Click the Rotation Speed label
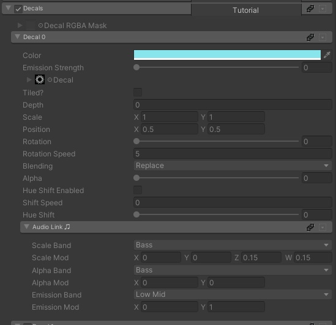The image size is (336, 325). coord(49,154)
